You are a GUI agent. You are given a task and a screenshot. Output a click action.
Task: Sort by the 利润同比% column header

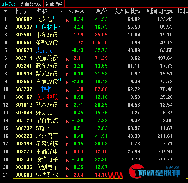(159, 12)
